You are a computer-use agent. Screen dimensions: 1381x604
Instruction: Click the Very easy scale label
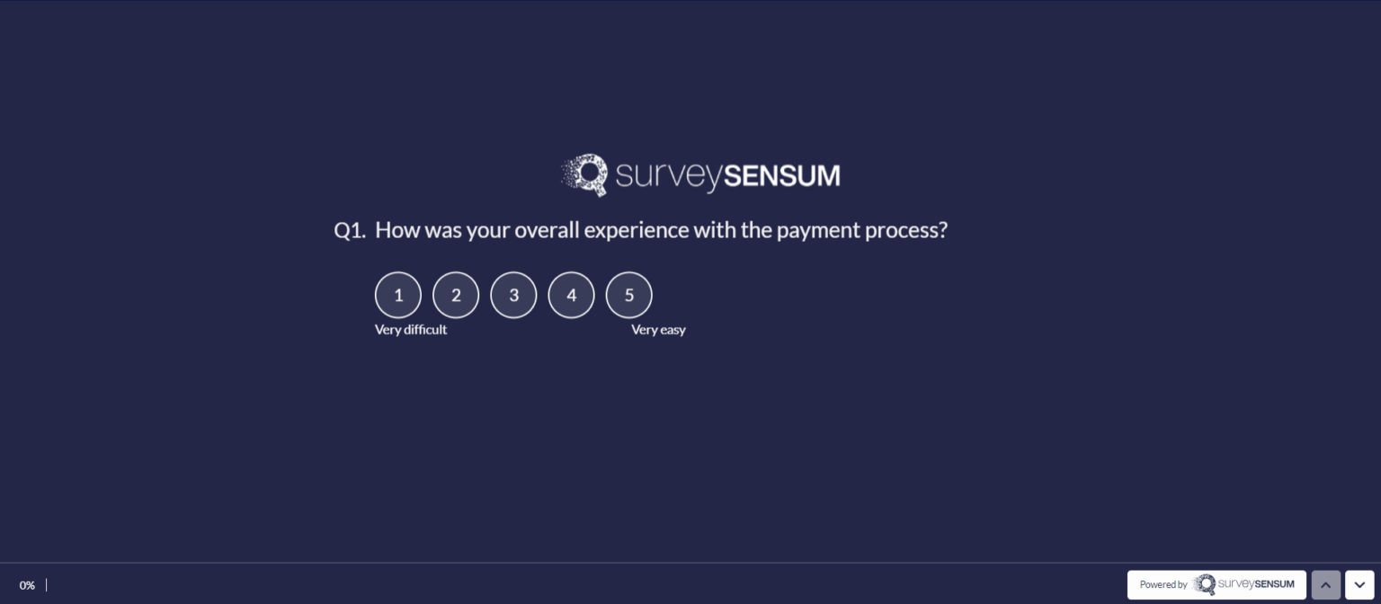pyautogui.click(x=658, y=329)
